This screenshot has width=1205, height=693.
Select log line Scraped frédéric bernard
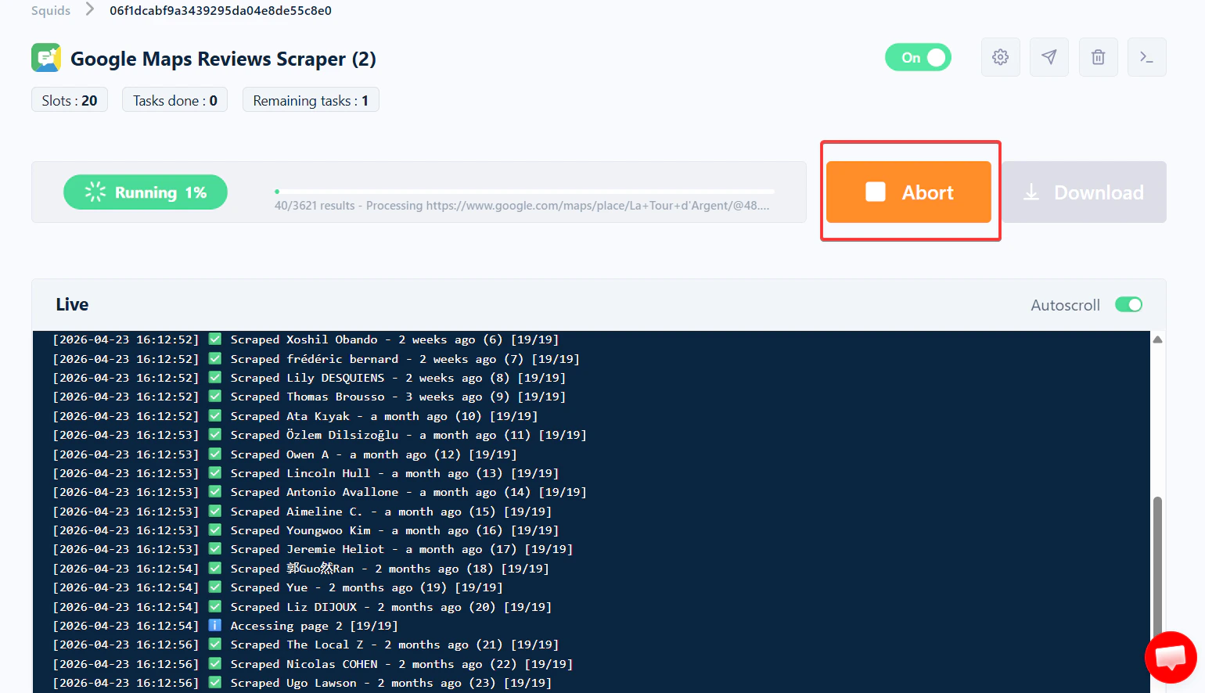(x=316, y=359)
